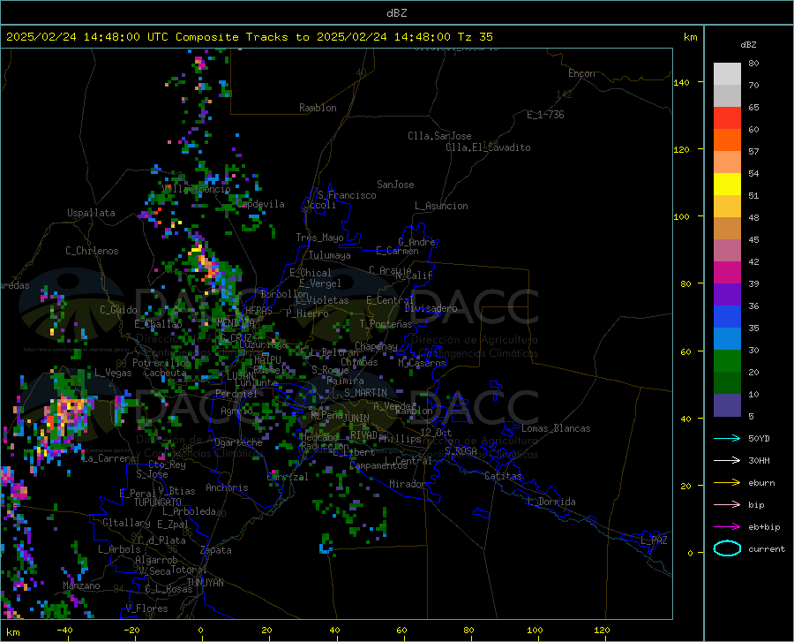Click the '0' tick on right axis

click(x=690, y=553)
